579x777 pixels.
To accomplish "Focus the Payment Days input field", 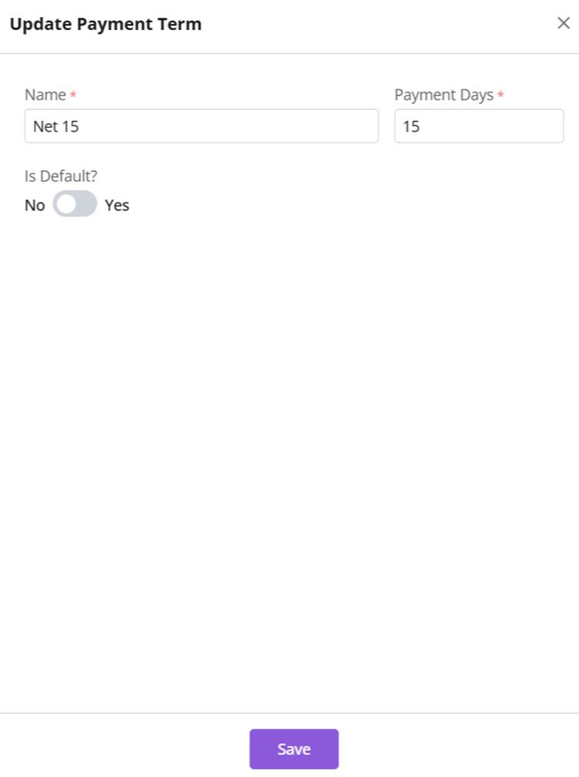I will coord(479,126).
